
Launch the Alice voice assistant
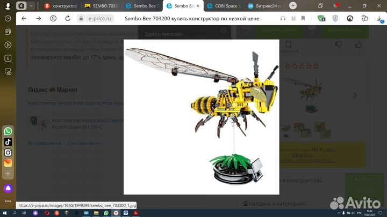click(x=8, y=188)
